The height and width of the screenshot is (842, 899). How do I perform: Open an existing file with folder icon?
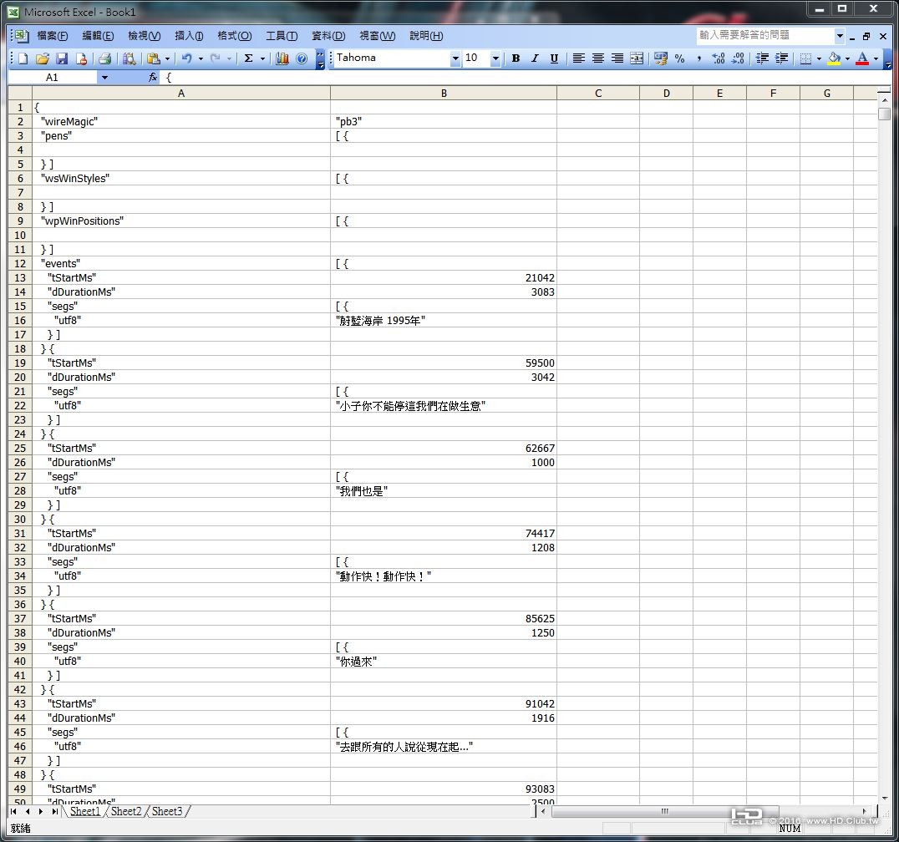click(x=43, y=58)
